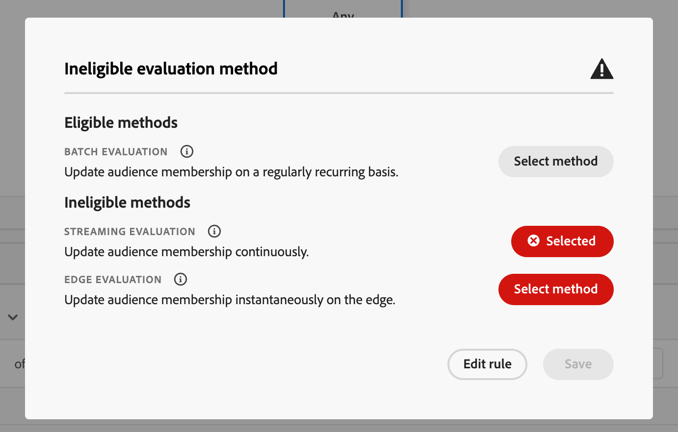This screenshot has width=678, height=432.
Task: Click the alert icon beside the dialog title
Action: (601, 69)
